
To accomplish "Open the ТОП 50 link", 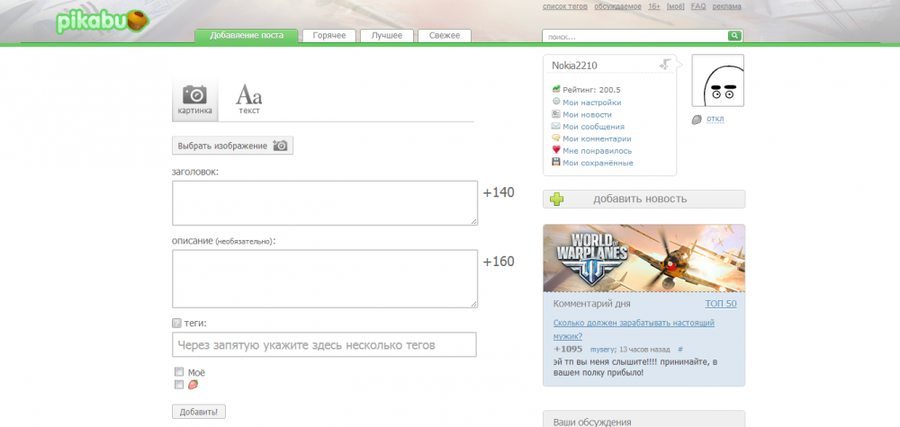I will (721, 304).
